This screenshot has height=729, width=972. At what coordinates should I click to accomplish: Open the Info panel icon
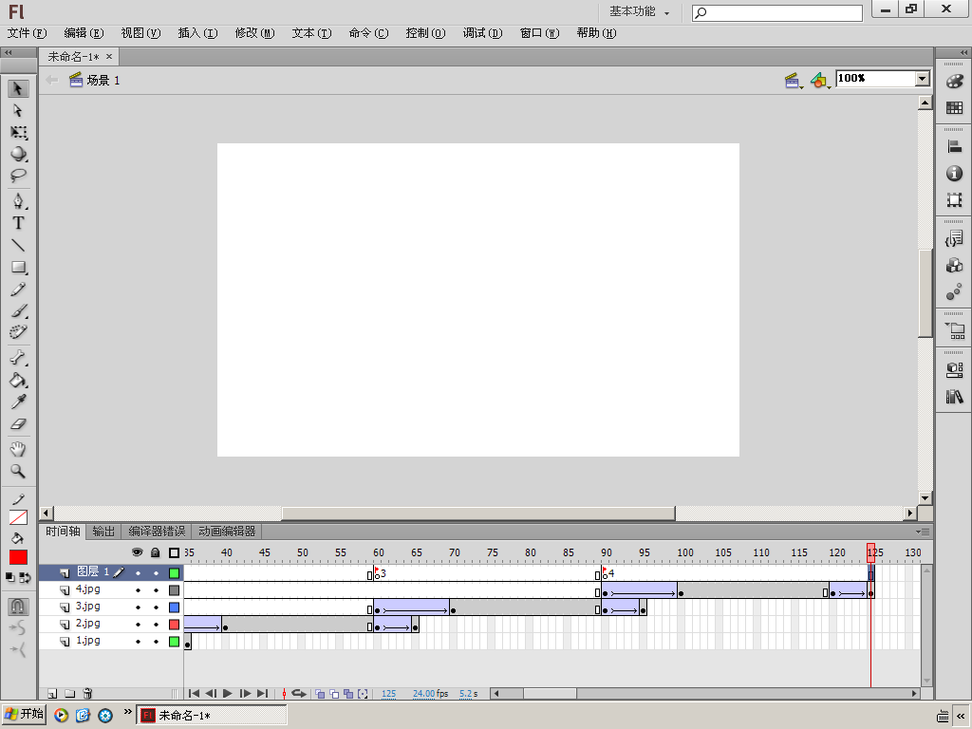pos(955,174)
